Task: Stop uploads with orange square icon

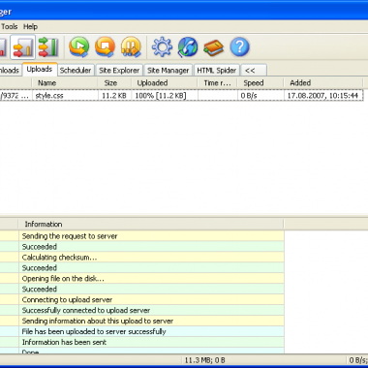Action: point(105,47)
